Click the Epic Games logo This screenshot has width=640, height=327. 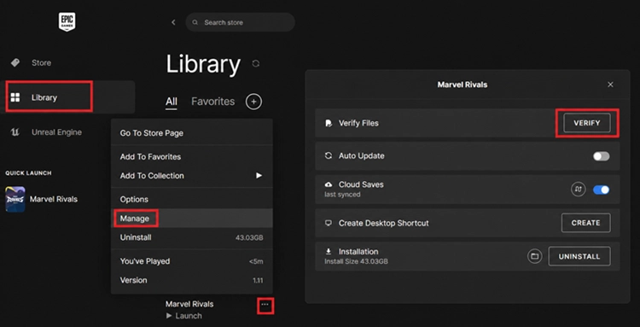[67, 21]
